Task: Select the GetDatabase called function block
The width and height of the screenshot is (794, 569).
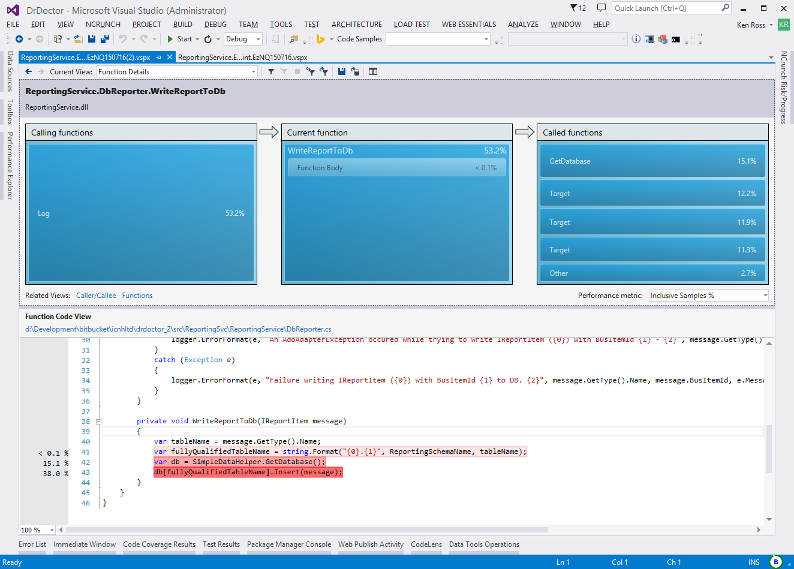Action: pos(652,161)
